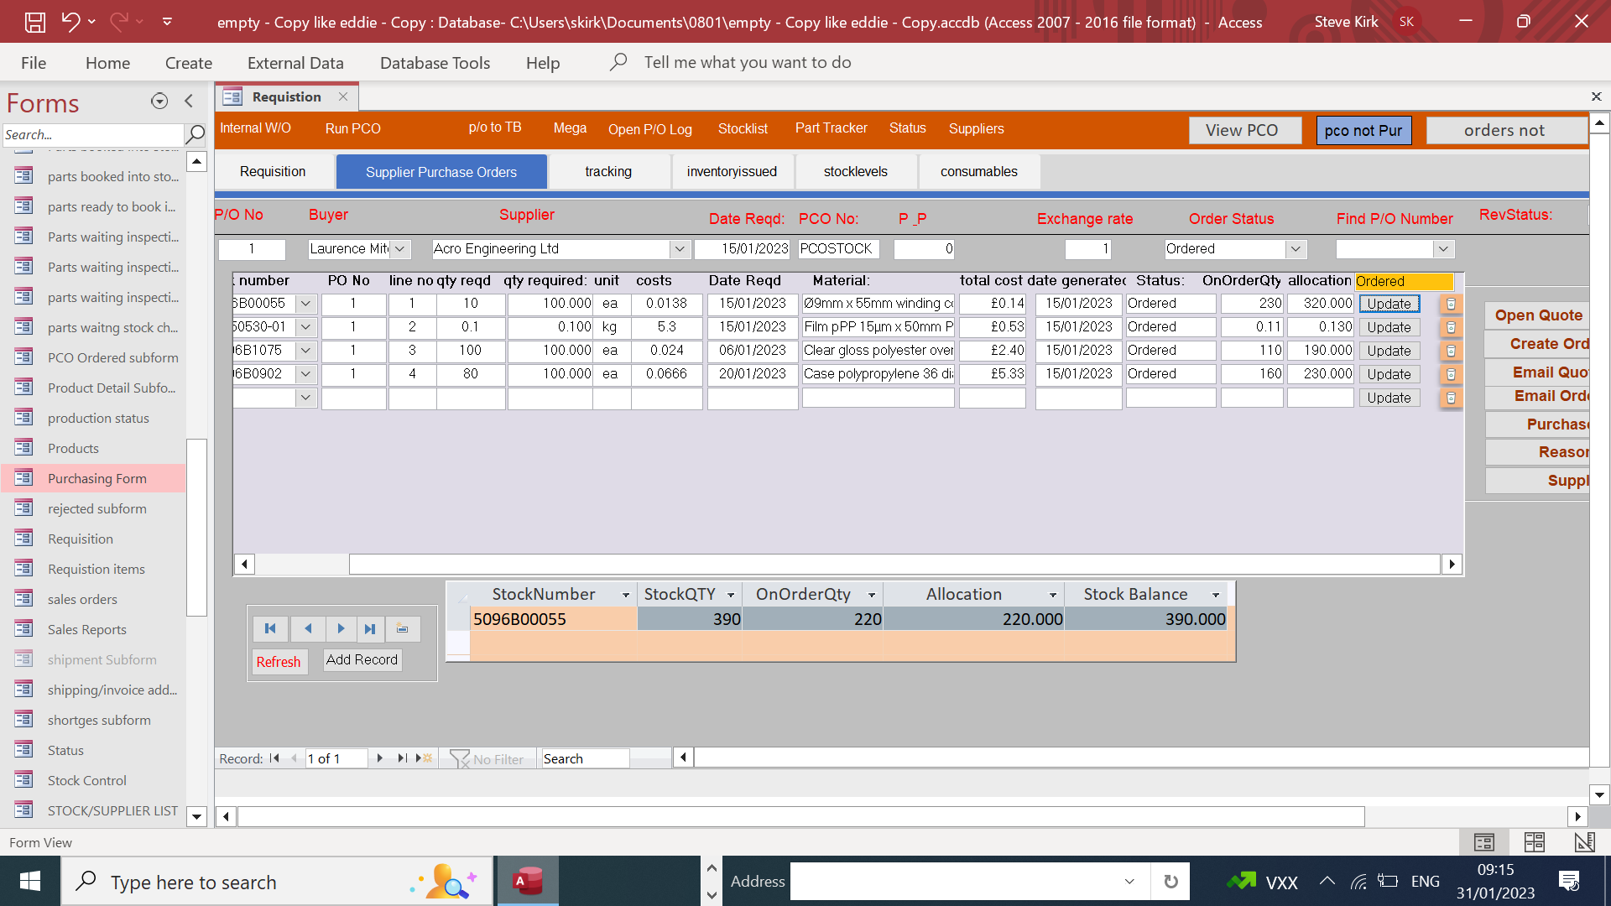
Task: Click Form View icon in status bar
Action: pos(1484,842)
